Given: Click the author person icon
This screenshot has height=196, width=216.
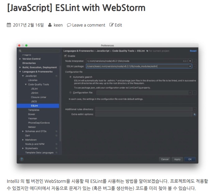Looking at the screenshot, I should (50, 25).
